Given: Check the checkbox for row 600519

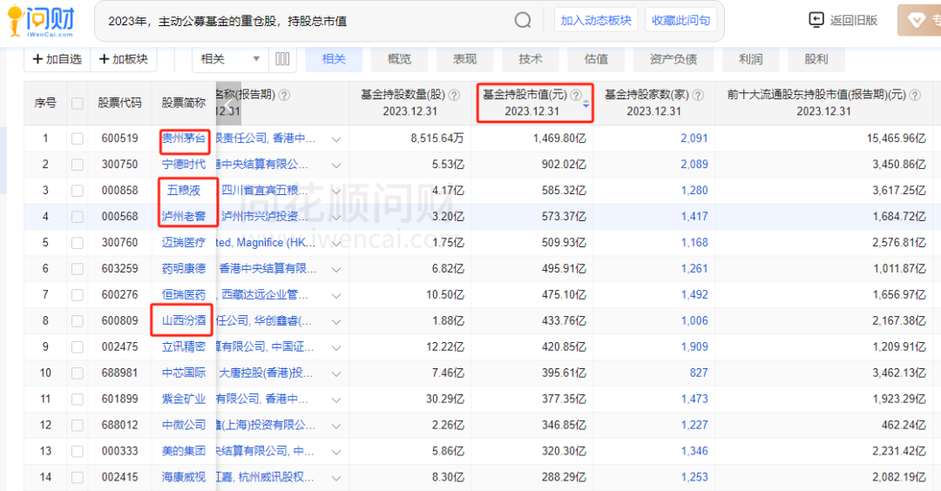Looking at the screenshot, I should (78, 138).
